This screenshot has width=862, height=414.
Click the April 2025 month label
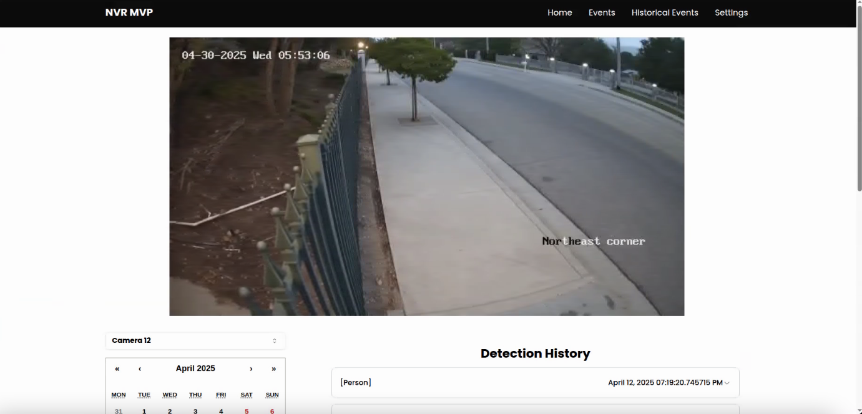[x=195, y=368]
